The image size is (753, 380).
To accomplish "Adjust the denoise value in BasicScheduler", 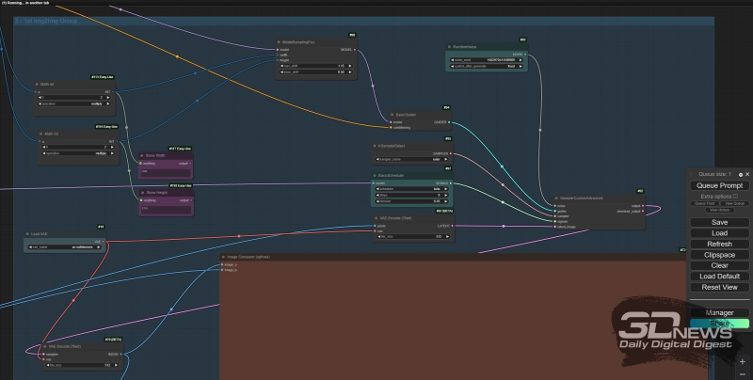I will coord(412,200).
